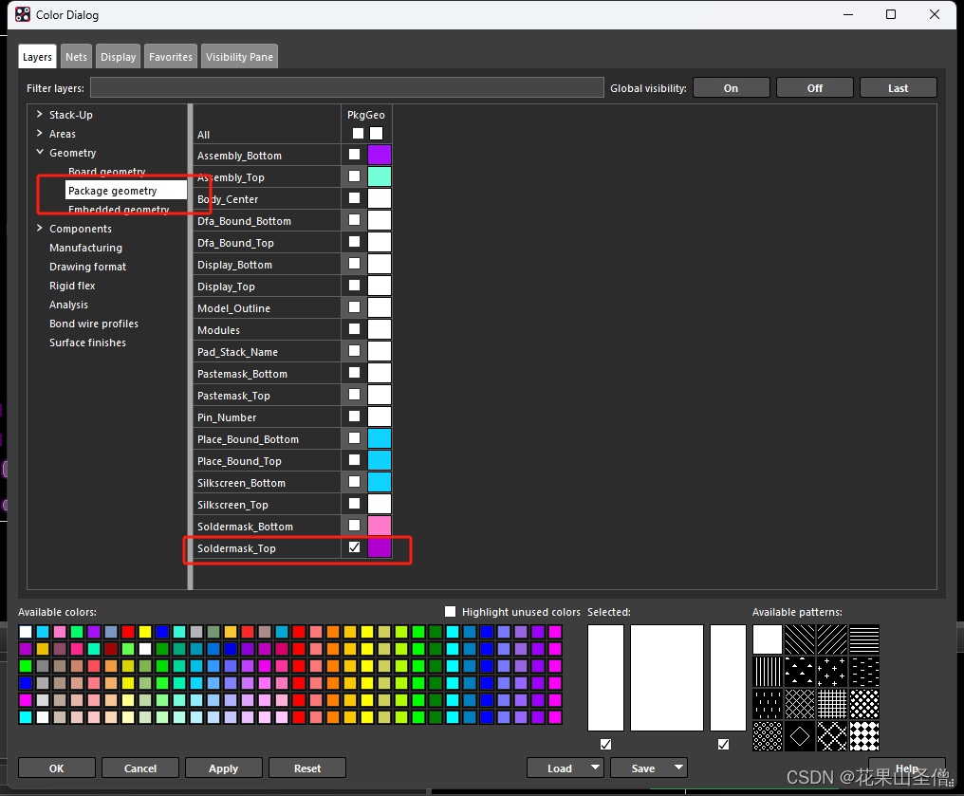Click the Filter layers input field

(346, 87)
